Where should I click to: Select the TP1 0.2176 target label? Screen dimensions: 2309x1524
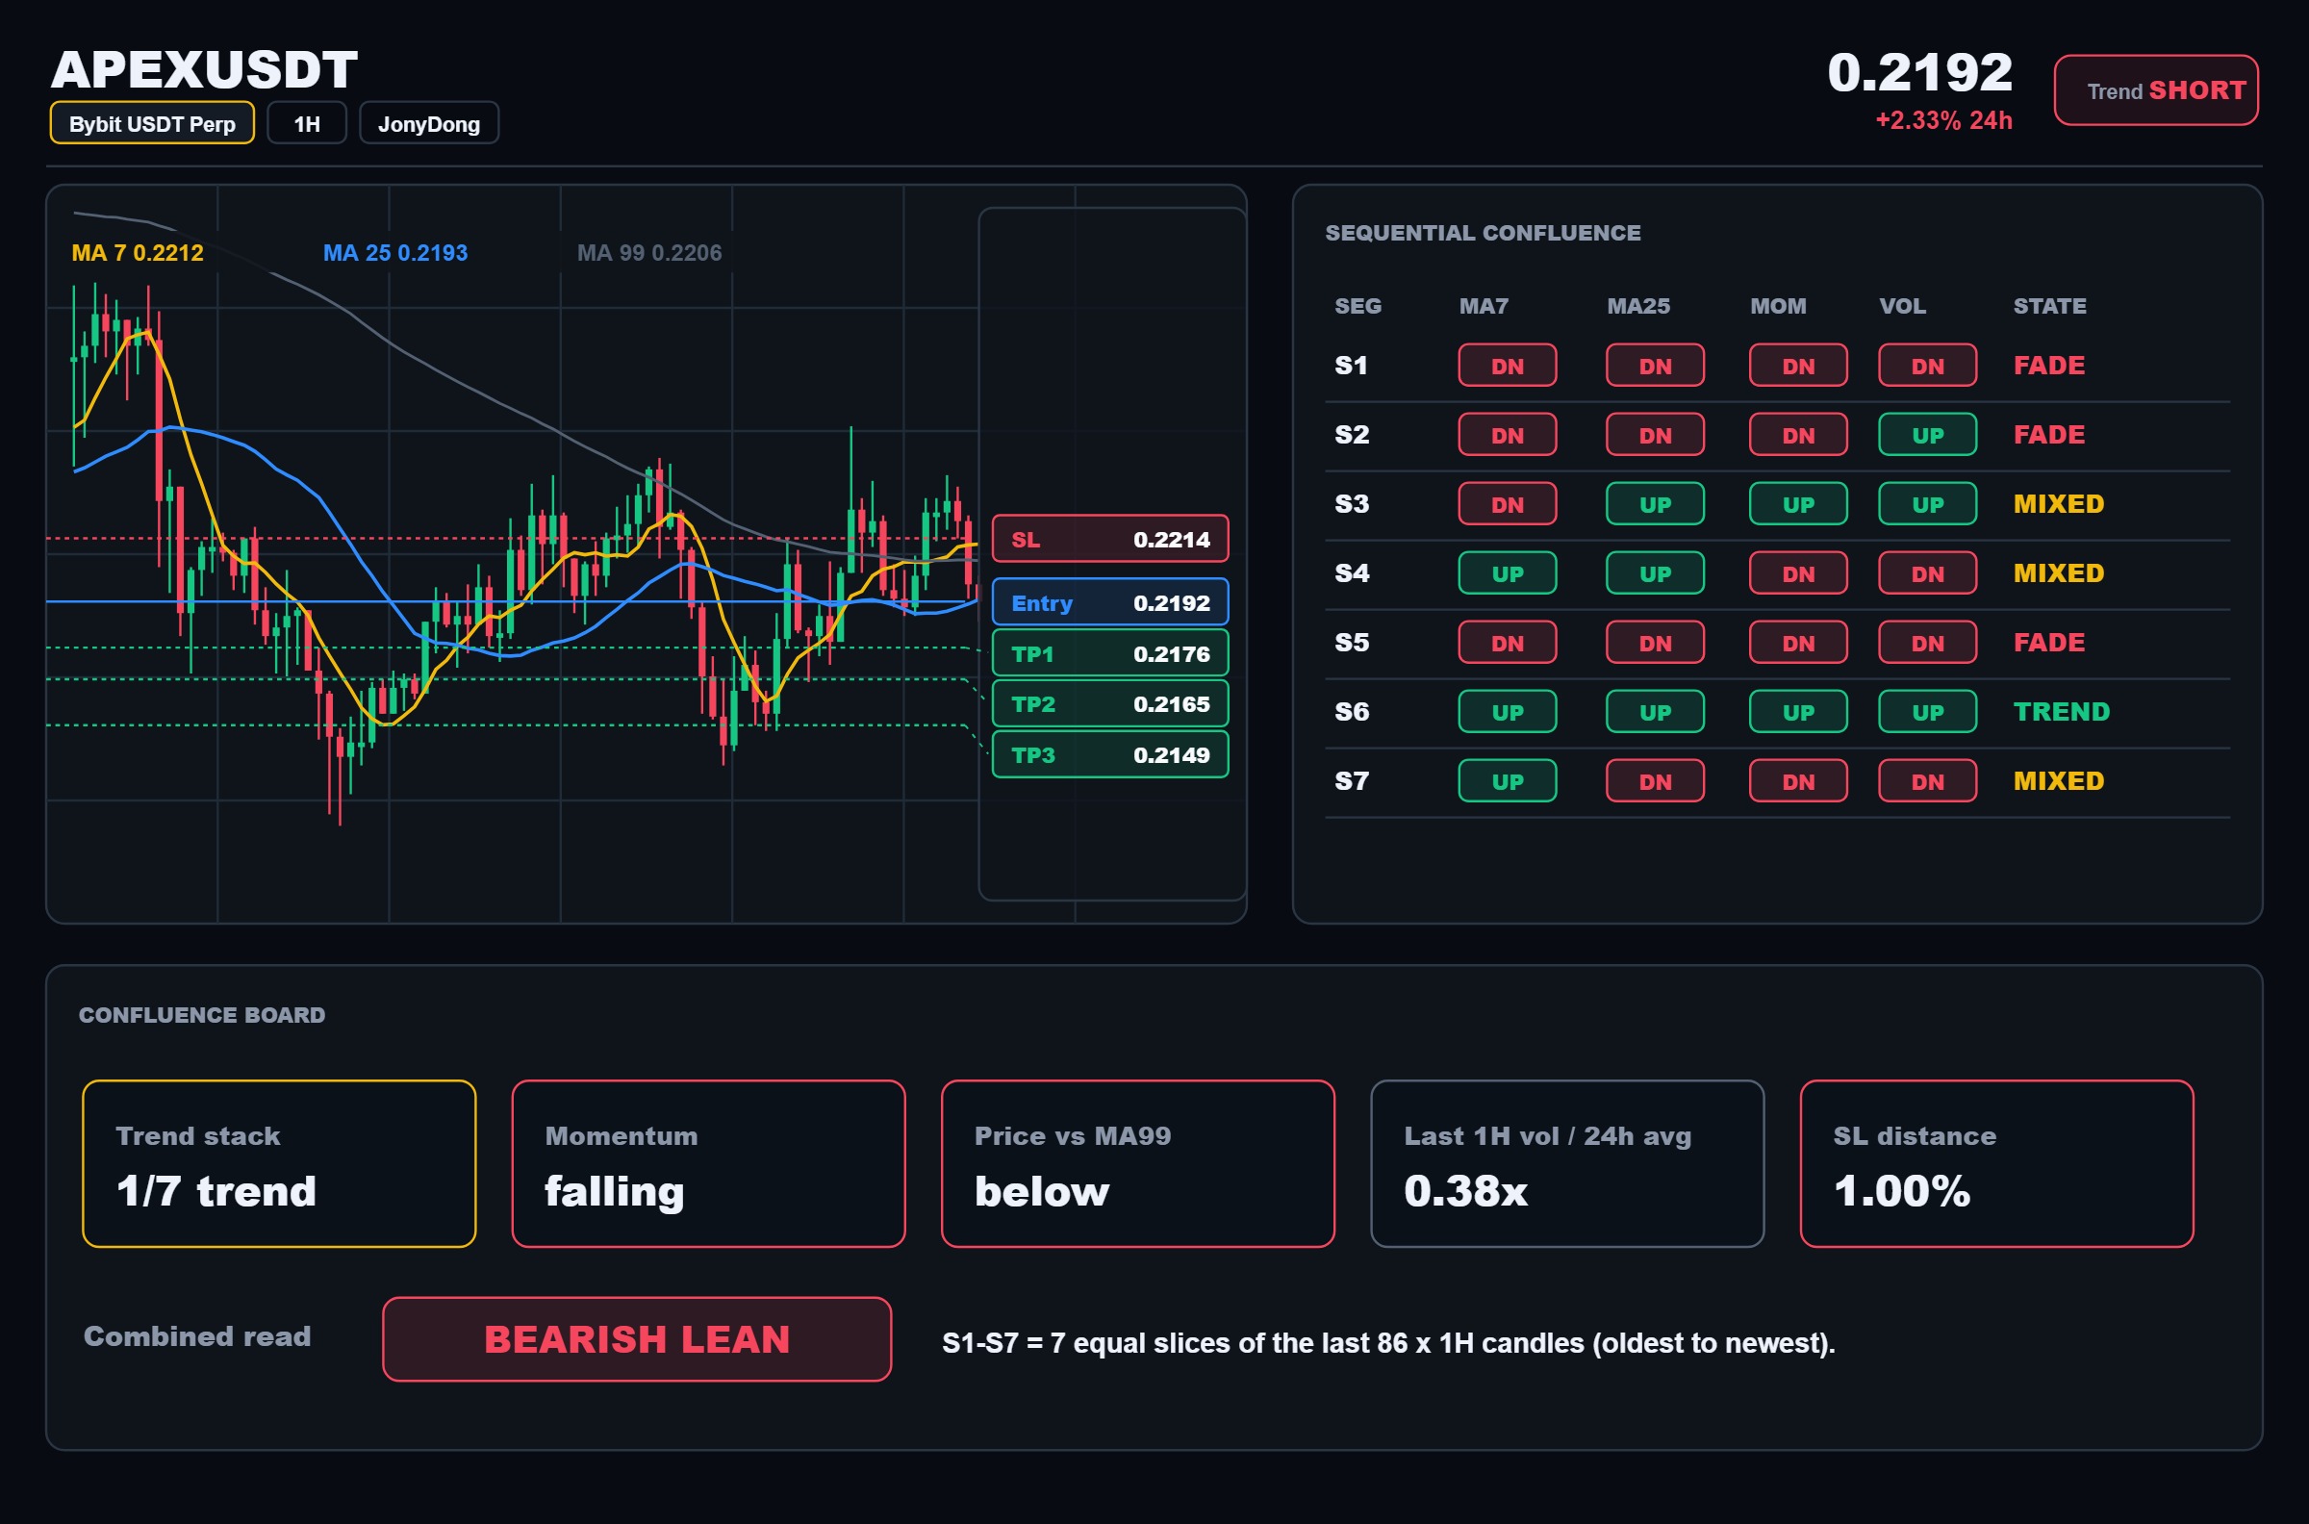(1110, 653)
